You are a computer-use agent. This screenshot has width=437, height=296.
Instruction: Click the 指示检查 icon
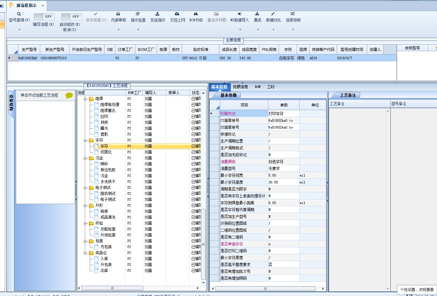[x=138, y=14]
